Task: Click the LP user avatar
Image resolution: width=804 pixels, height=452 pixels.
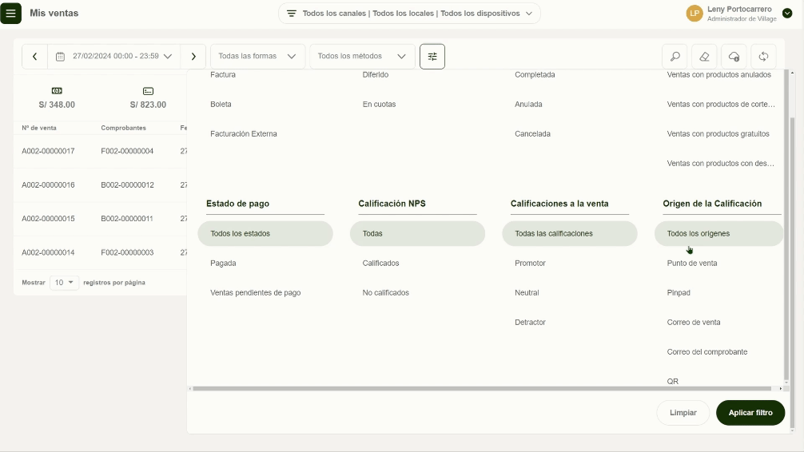Action: pyautogui.click(x=695, y=14)
